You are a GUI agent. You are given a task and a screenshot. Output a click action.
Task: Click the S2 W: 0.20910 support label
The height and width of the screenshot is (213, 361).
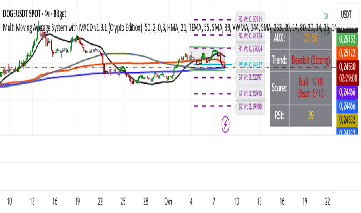click(x=250, y=93)
